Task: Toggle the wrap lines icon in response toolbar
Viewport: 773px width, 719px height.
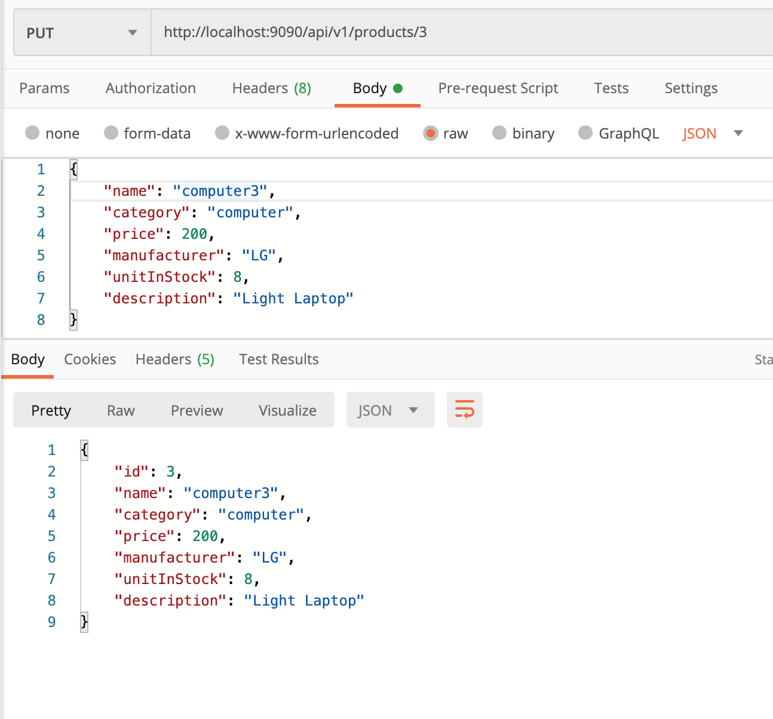Action: (464, 410)
